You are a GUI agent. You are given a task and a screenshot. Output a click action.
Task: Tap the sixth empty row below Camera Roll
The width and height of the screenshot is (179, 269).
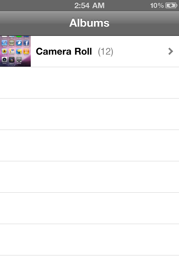(x=89, y=240)
